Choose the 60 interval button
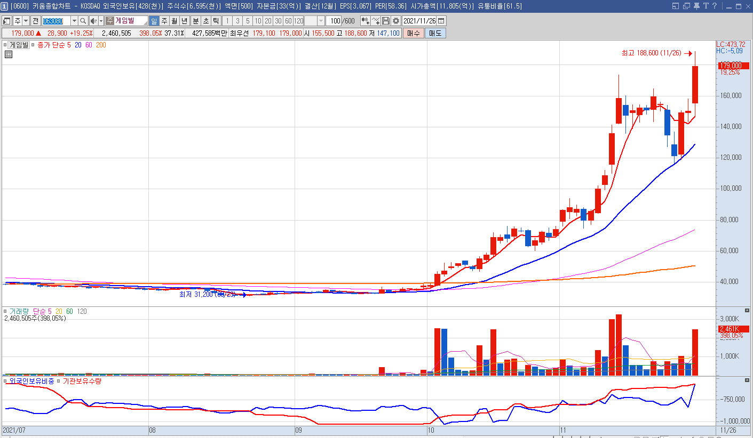The image size is (753, 438). click(288, 21)
